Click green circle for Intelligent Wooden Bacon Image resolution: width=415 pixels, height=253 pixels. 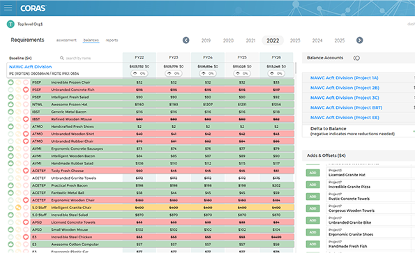10,156
